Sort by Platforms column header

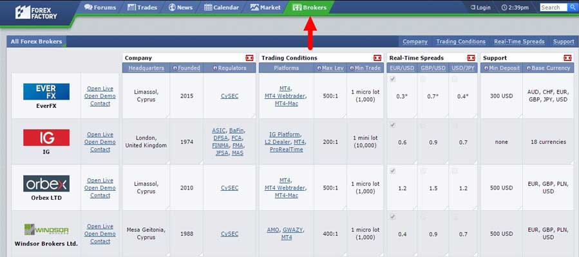[x=286, y=68]
